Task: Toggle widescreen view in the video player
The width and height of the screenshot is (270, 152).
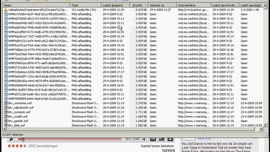Action: pyautogui.click(x=161, y=139)
